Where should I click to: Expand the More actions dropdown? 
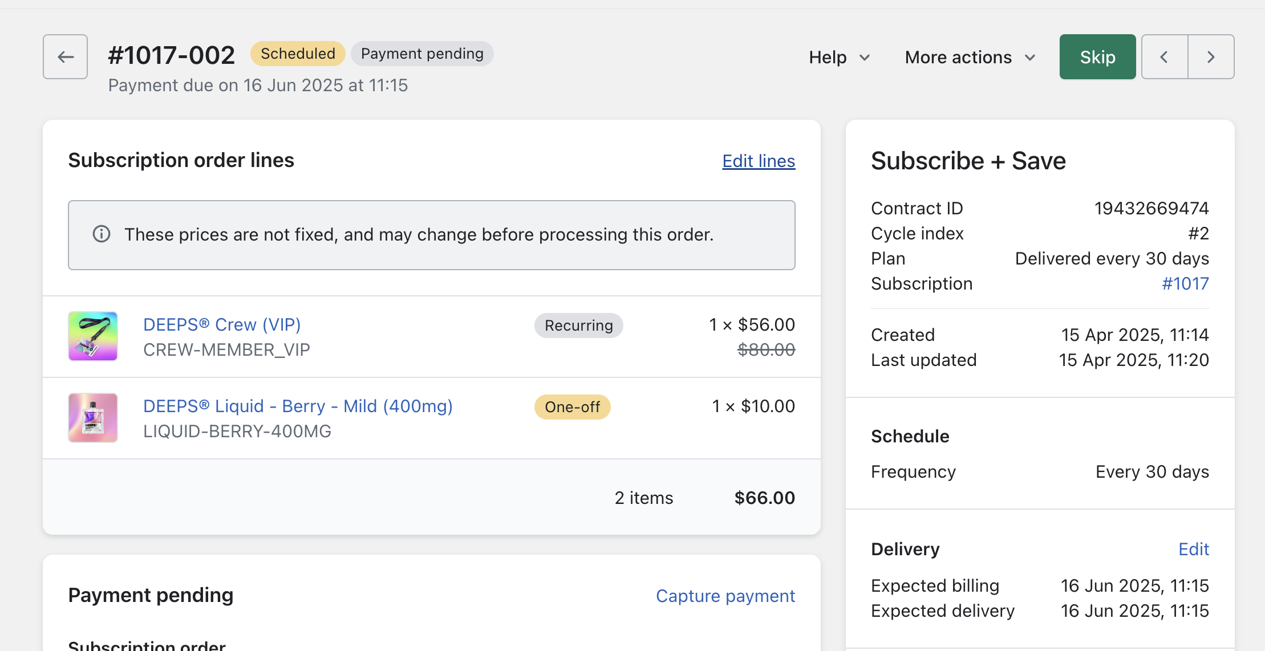970,57
